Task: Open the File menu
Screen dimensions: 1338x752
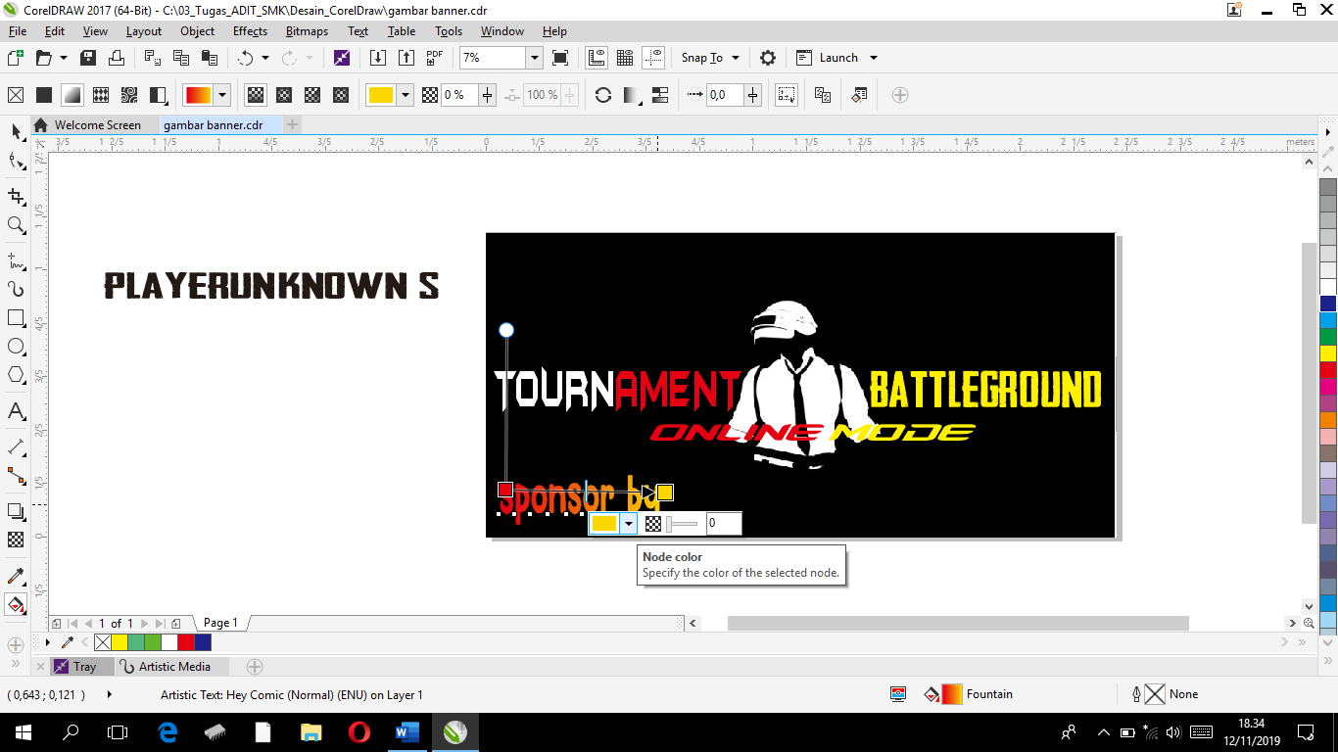Action: click(x=17, y=31)
